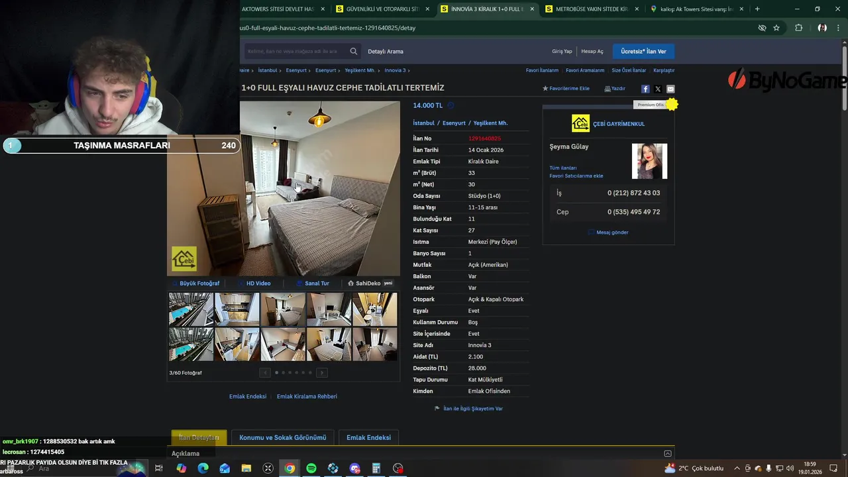Show next photo thumbnails page arrow
This screenshot has width=848, height=477.
pyautogui.click(x=322, y=373)
